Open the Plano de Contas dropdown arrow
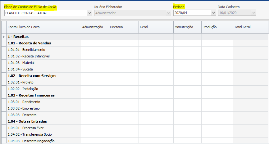This screenshot has width=269, height=144. (90, 13)
